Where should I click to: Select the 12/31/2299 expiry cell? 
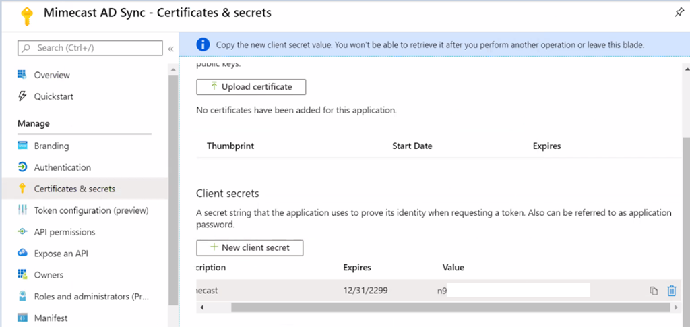point(365,291)
